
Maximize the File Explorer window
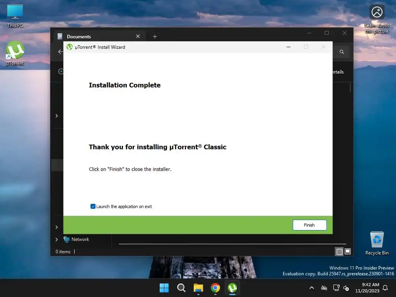(327, 33)
